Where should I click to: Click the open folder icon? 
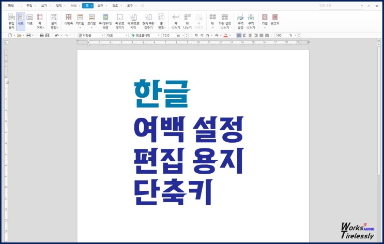(x=19, y=35)
